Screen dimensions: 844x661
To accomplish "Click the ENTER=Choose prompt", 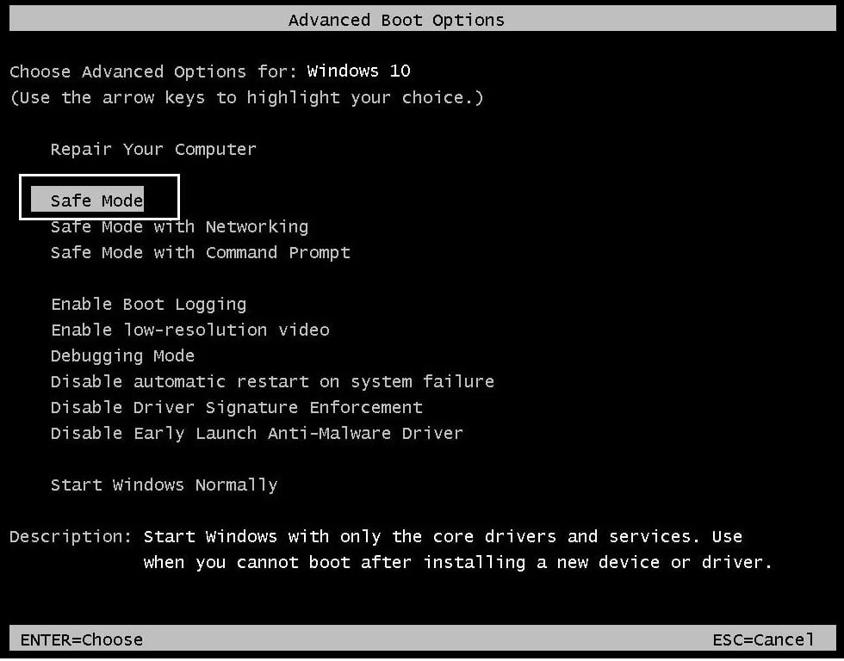I will click(x=82, y=639).
